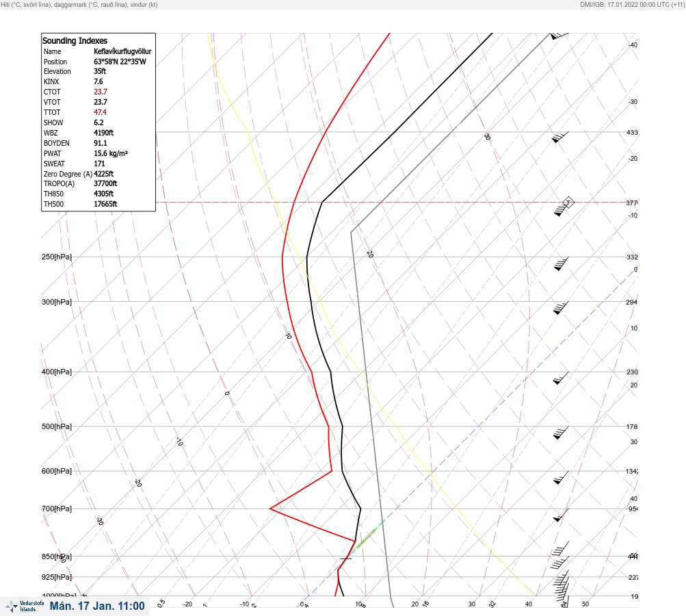
Task: Click the wind barb at the 300 hPa level
Action: tap(561, 308)
